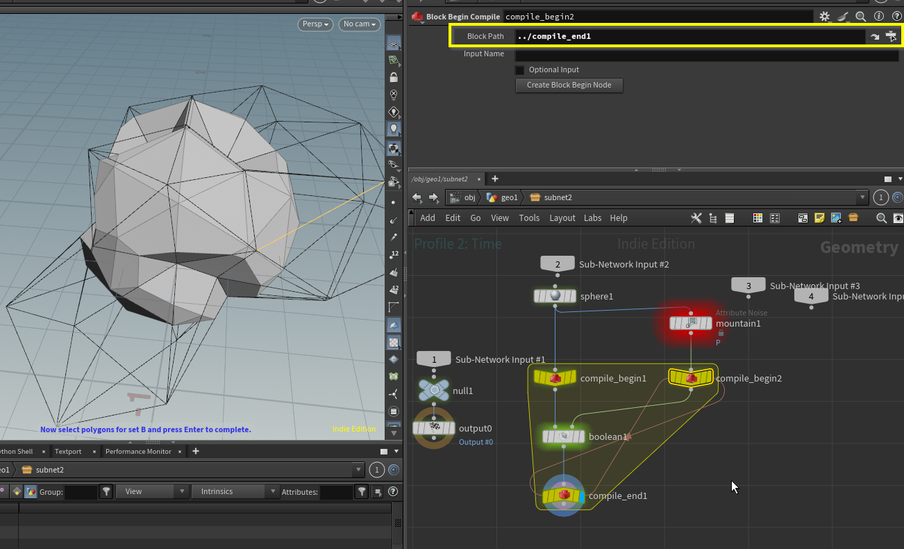904x549 pixels.
Task: Click the search magnifier in parameter pane
Action: point(860,16)
